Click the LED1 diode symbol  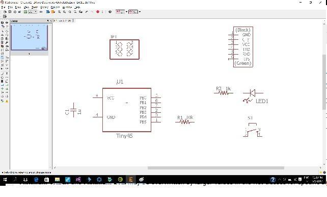253,96
